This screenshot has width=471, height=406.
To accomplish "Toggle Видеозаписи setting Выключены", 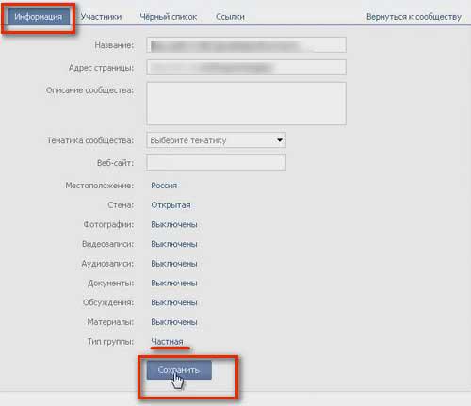I will [x=174, y=244].
